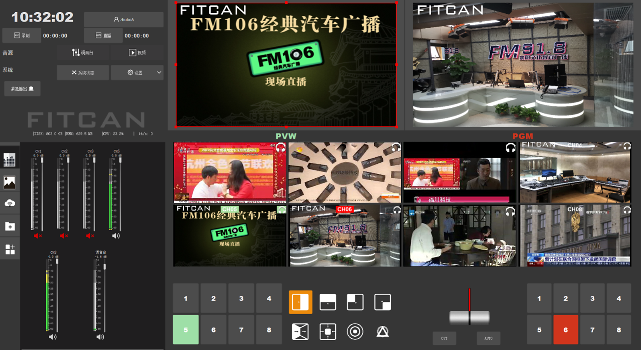Choose the concentric circles transition effect
Screen dimensions: 641x350
coord(355,332)
